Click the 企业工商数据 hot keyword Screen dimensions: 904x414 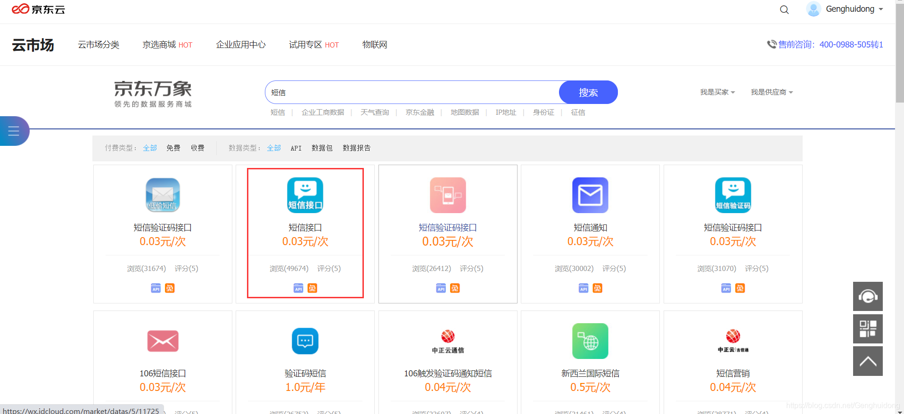point(323,112)
